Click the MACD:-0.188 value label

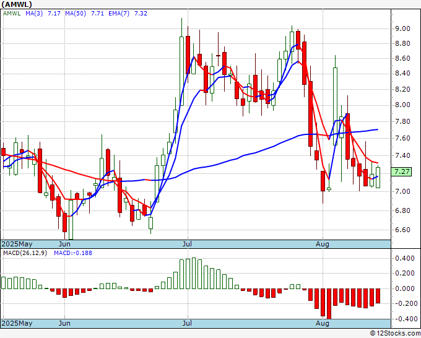(73, 253)
